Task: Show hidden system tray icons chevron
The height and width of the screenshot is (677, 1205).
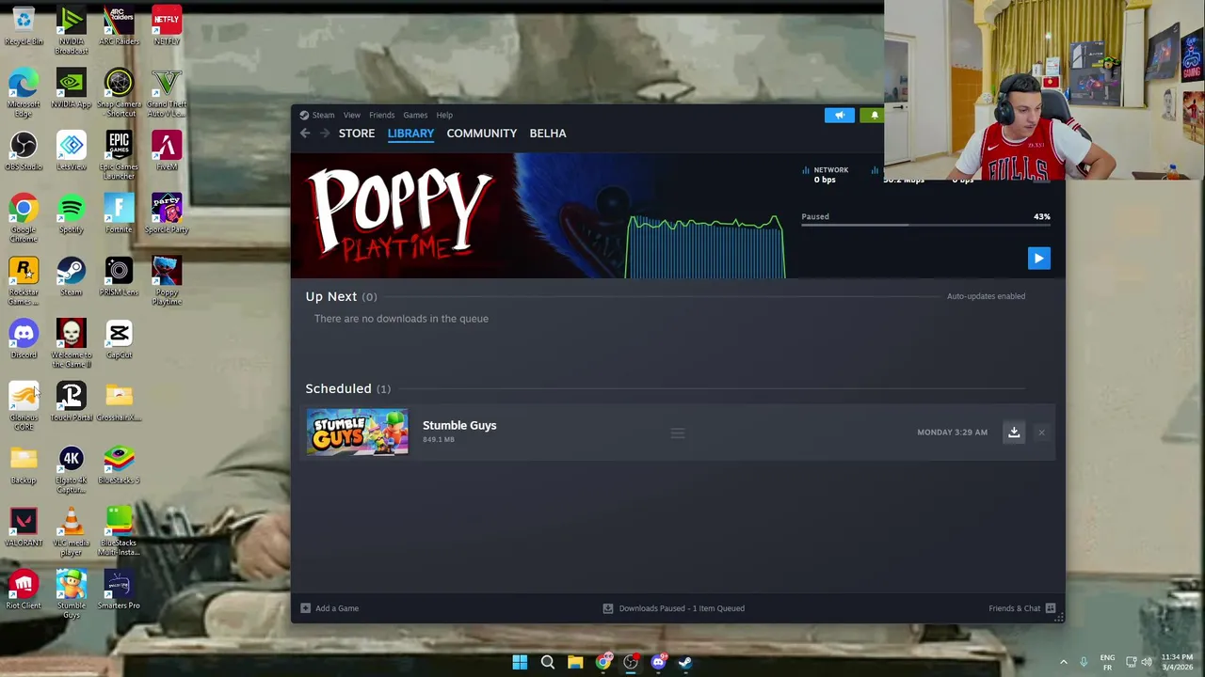Action: [1064, 662]
